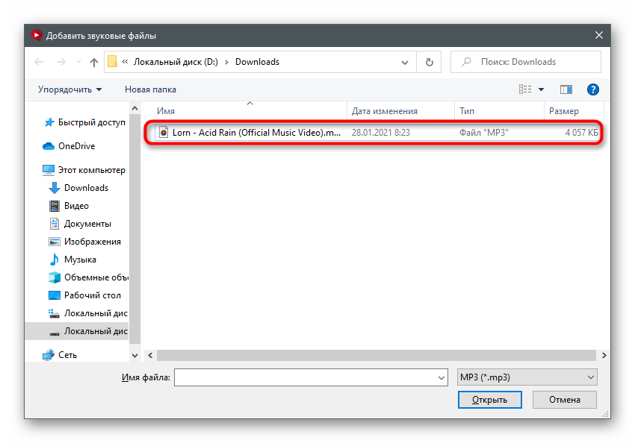Open the MP3 file type filter dropdown
The width and height of the screenshot is (635, 443).
click(527, 377)
